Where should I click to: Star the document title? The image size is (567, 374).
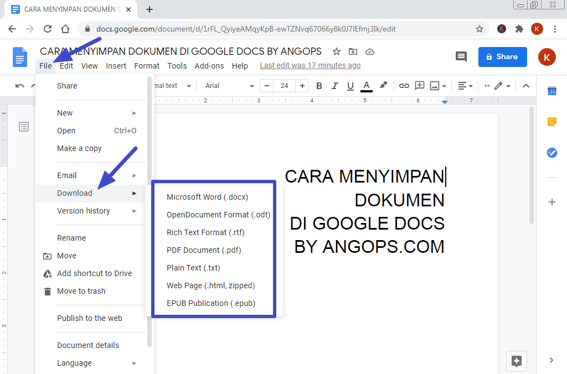(x=336, y=51)
